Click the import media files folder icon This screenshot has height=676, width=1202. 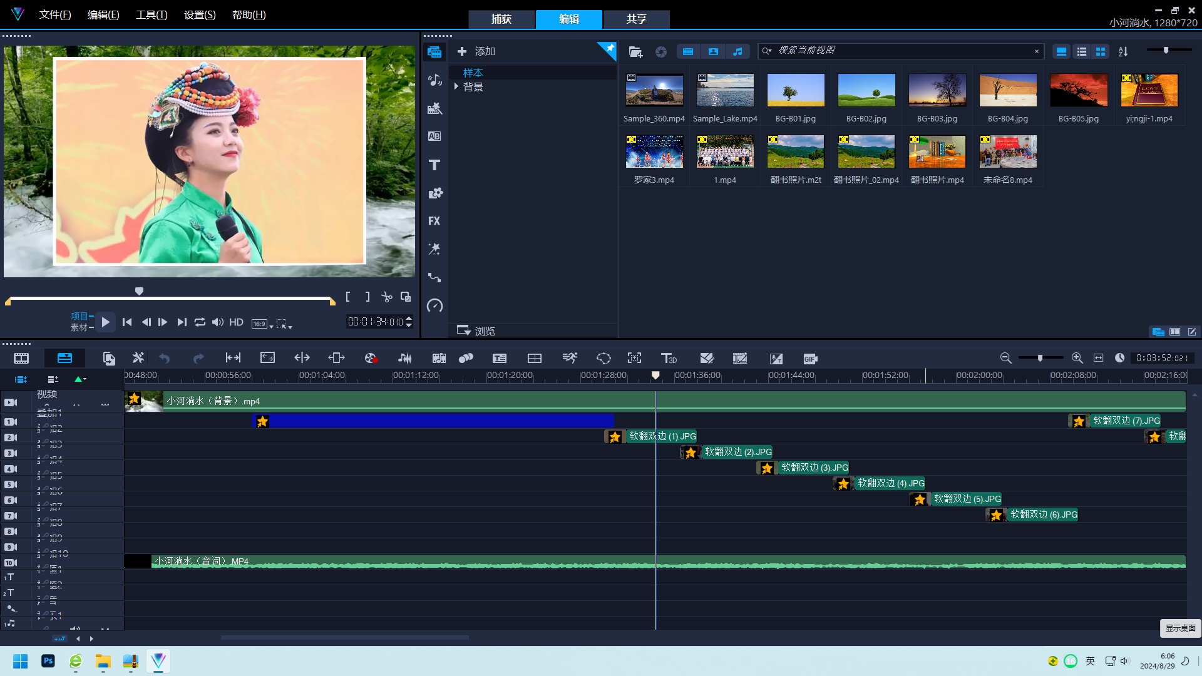(635, 52)
